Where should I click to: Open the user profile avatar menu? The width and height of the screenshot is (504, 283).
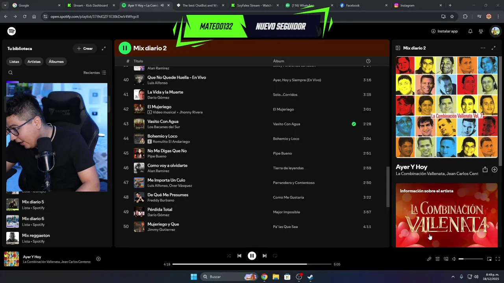(495, 31)
